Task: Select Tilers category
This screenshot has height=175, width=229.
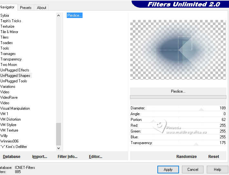Action: click(5, 37)
